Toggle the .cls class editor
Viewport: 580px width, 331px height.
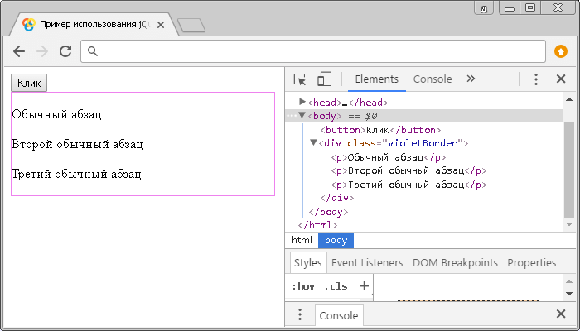click(x=336, y=286)
